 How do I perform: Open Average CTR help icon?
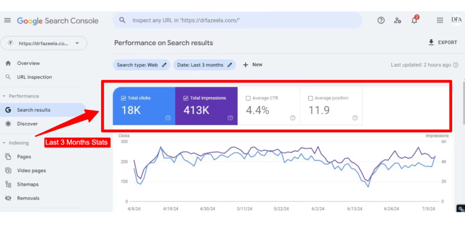[293, 118]
